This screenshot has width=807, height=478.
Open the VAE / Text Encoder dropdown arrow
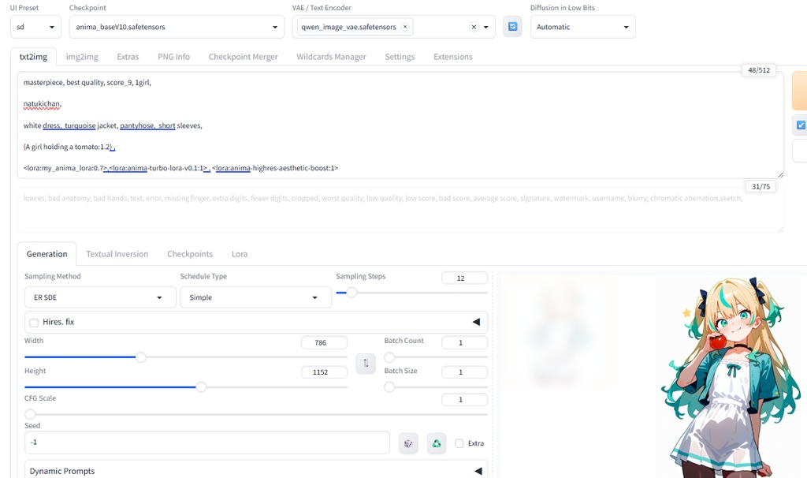pos(485,27)
